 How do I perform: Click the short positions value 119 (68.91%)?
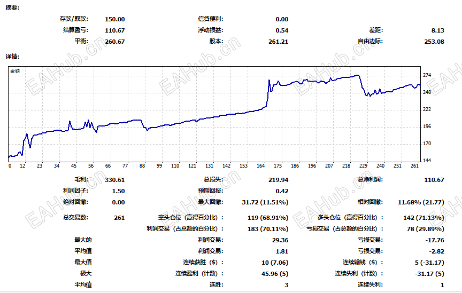click(268, 218)
